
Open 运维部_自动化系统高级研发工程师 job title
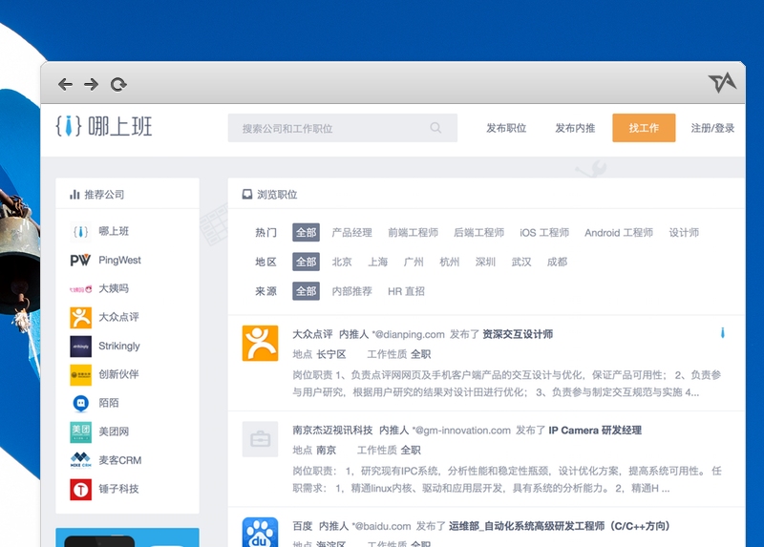click(x=560, y=526)
